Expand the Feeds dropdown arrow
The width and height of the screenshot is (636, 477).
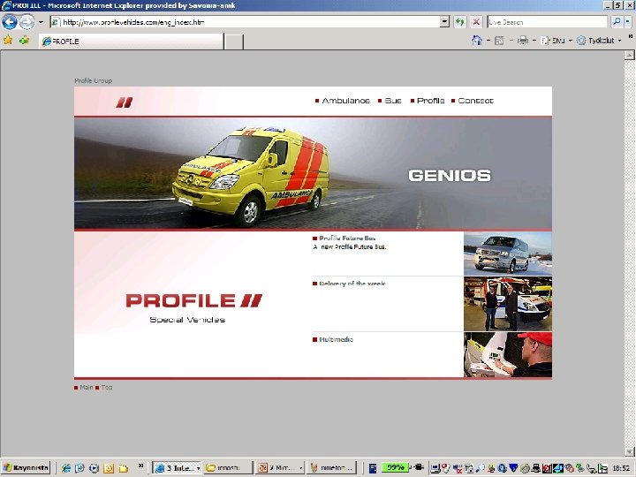click(x=511, y=41)
